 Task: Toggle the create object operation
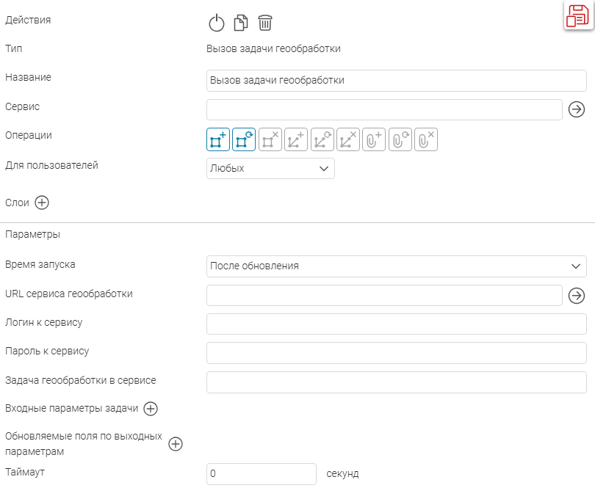click(x=218, y=139)
